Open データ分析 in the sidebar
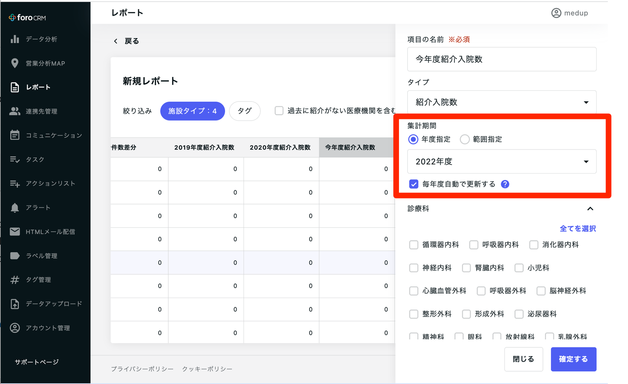Screen dimensions: 628x384 pyautogui.click(x=41, y=39)
